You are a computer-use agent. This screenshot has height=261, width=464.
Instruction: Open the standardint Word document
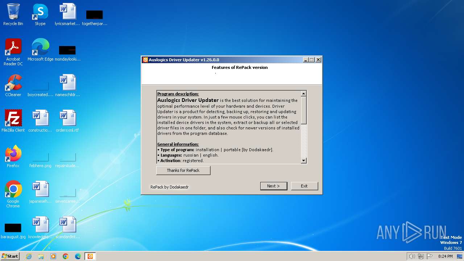67,228
